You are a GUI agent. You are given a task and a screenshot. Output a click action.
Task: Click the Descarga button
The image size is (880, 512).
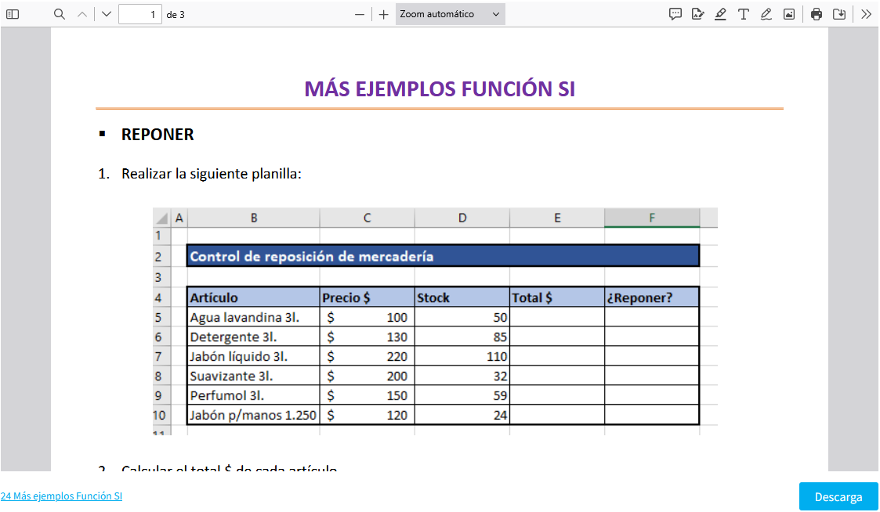pyautogui.click(x=838, y=497)
